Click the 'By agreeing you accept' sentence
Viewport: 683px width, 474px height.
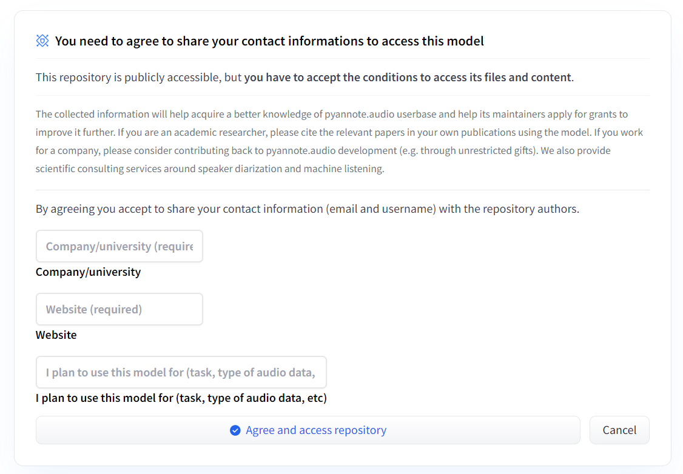tap(307, 209)
